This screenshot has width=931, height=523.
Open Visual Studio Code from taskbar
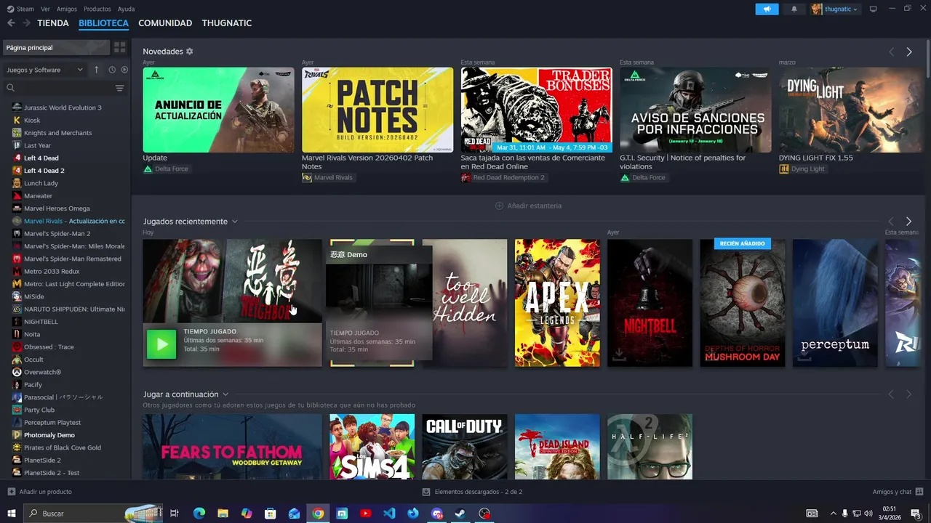pyautogui.click(x=389, y=514)
